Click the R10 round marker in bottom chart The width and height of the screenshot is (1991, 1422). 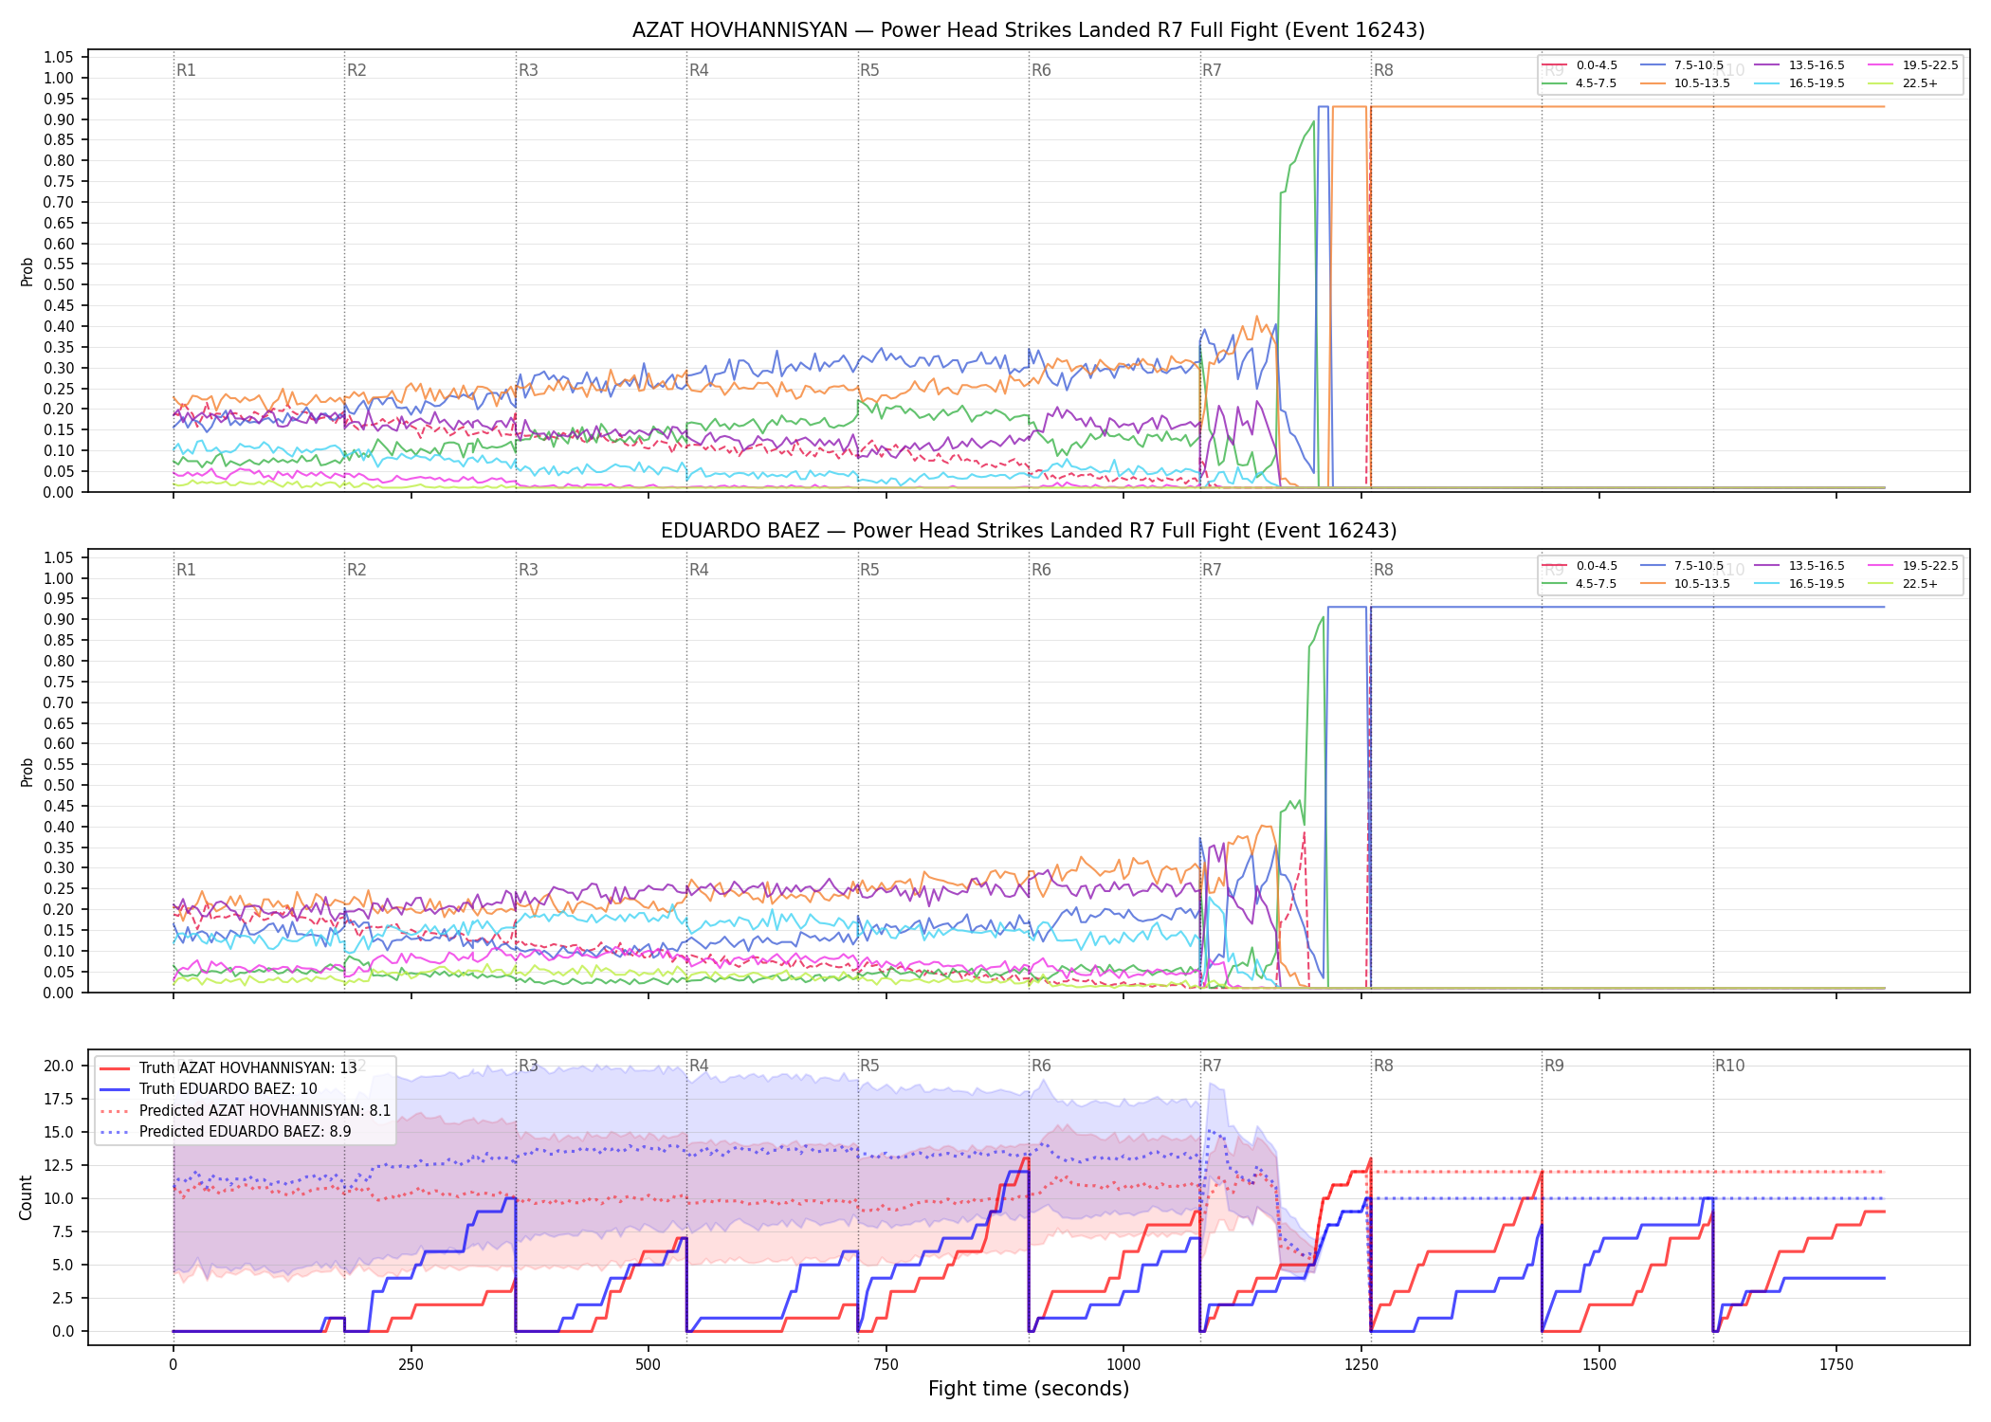point(1729,1066)
